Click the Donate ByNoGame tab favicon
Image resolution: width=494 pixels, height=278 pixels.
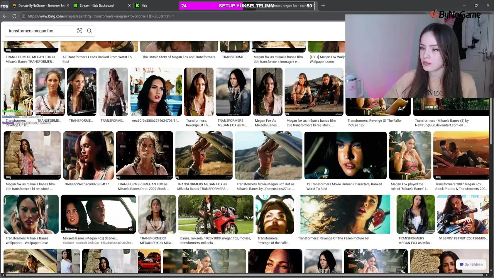(x=14, y=5)
